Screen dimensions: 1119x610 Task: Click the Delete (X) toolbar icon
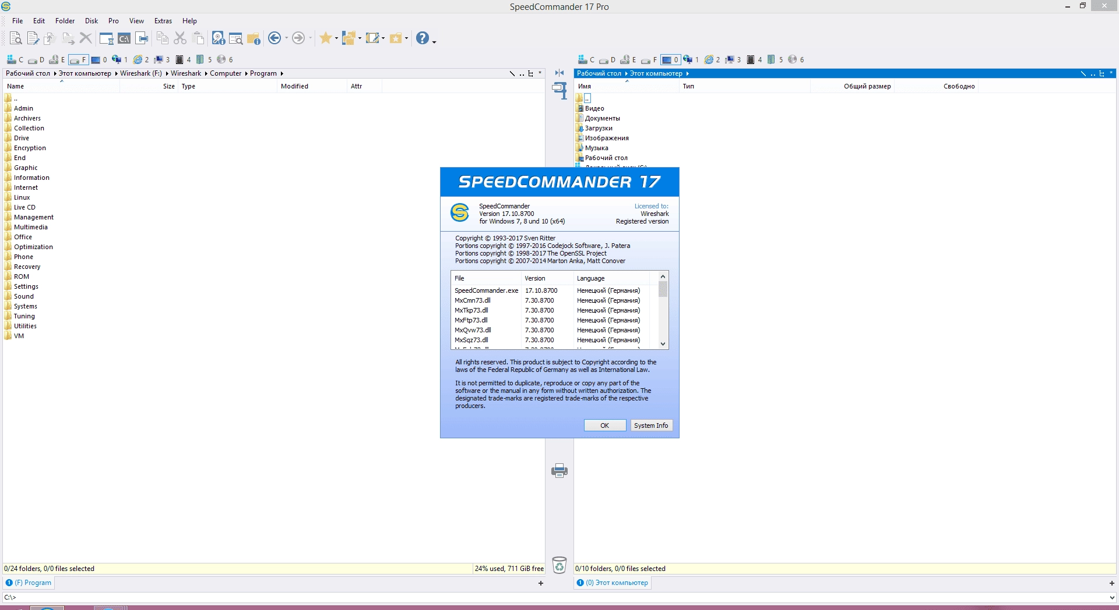pos(86,38)
